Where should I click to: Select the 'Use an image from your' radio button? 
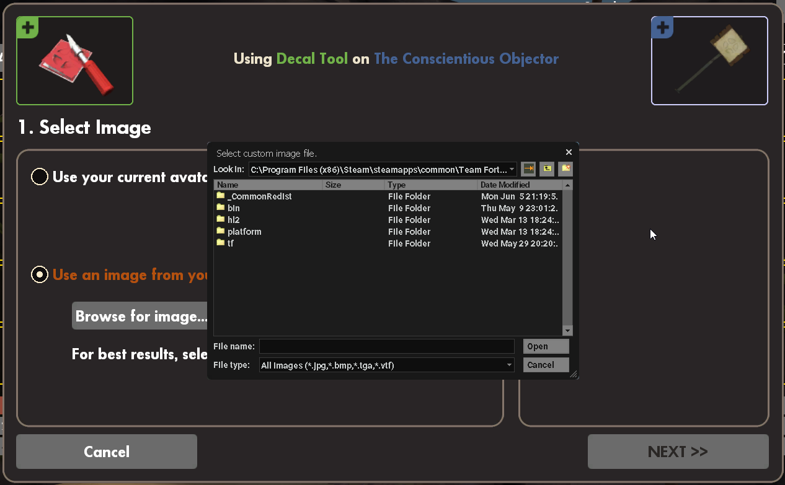tap(40, 274)
